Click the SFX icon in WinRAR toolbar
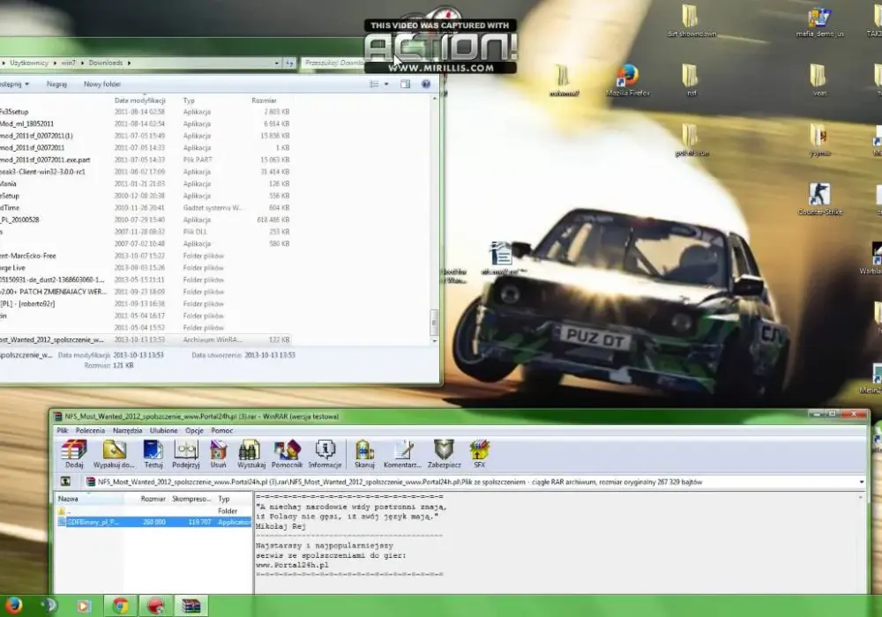This screenshot has height=617, width=882. pos(479,454)
